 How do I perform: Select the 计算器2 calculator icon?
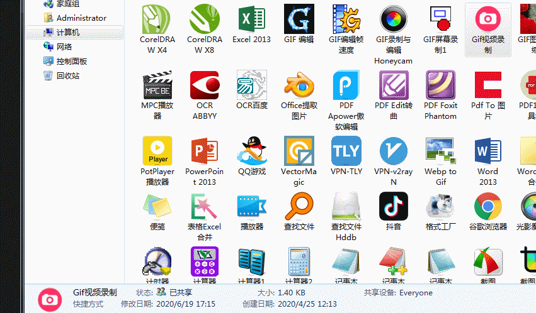(299, 262)
